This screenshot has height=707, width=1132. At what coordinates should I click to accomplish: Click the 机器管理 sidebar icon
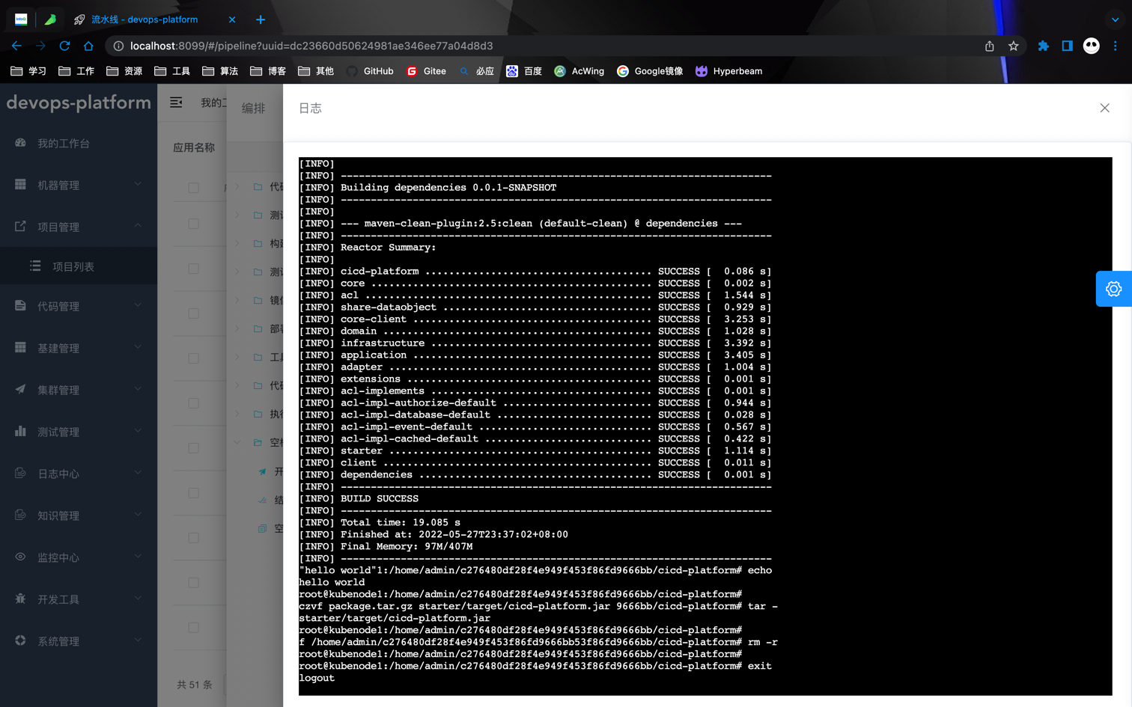[x=20, y=185]
